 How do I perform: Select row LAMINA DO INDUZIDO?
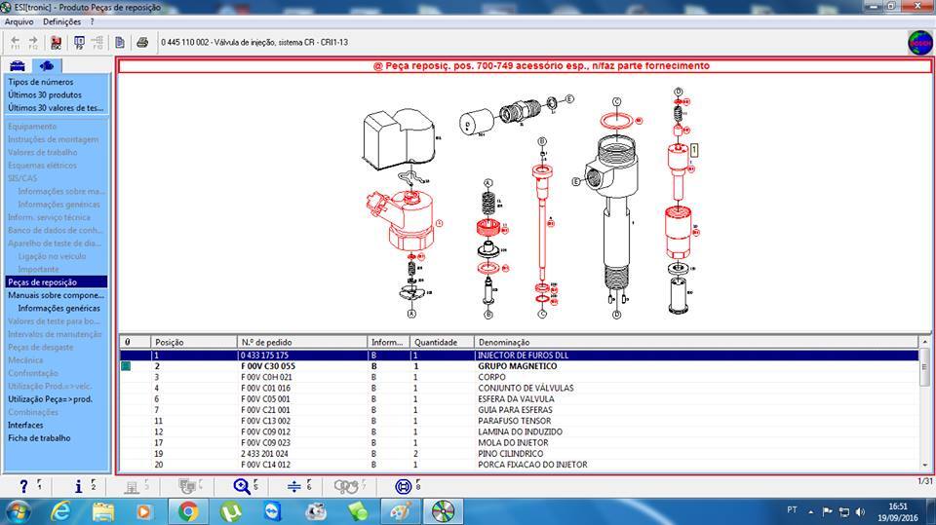(519, 431)
